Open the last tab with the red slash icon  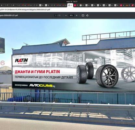(x=133, y=5)
